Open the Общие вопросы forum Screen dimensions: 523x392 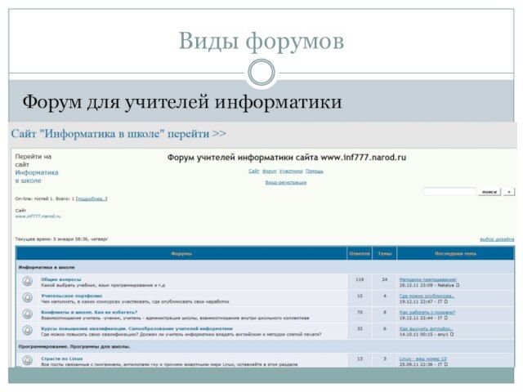(x=61, y=279)
